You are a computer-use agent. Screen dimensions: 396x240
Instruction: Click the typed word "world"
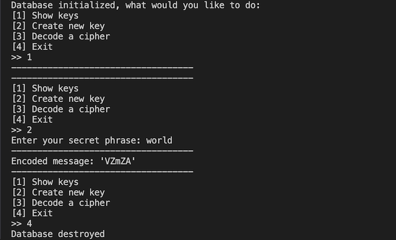159,140
